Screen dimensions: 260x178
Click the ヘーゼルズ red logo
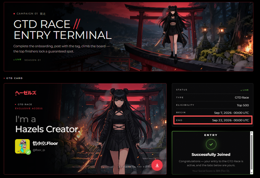click(26, 93)
